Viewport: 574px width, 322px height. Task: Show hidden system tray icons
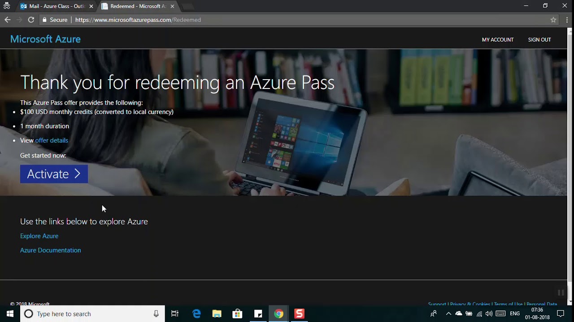448,314
